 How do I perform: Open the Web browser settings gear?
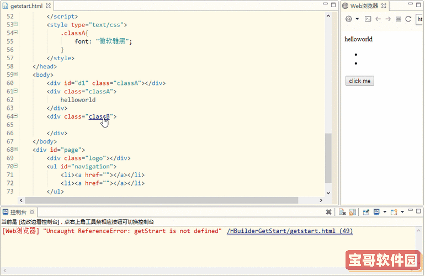point(349,19)
